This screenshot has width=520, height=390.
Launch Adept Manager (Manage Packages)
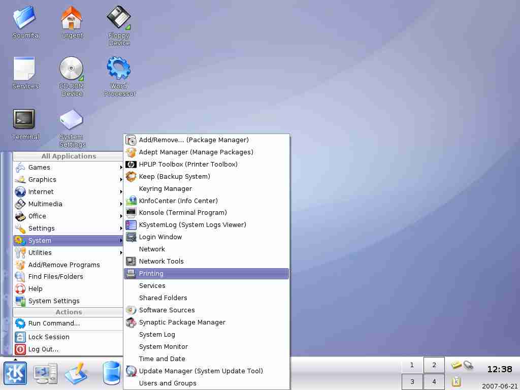(206, 152)
